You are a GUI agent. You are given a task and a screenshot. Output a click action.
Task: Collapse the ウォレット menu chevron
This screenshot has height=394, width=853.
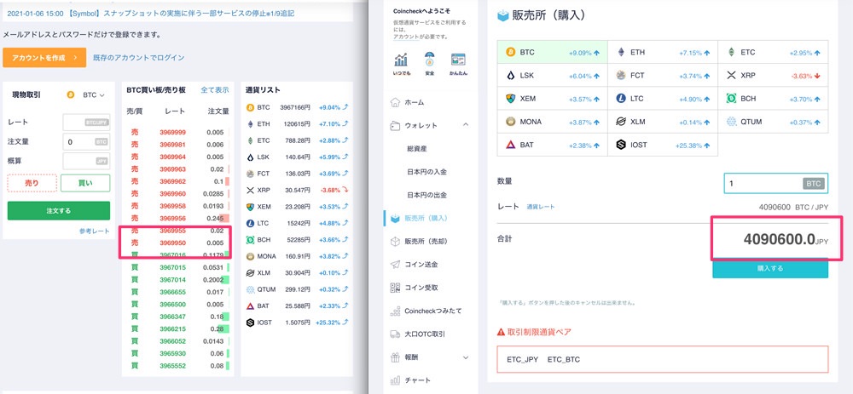click(x=466, y=125)
